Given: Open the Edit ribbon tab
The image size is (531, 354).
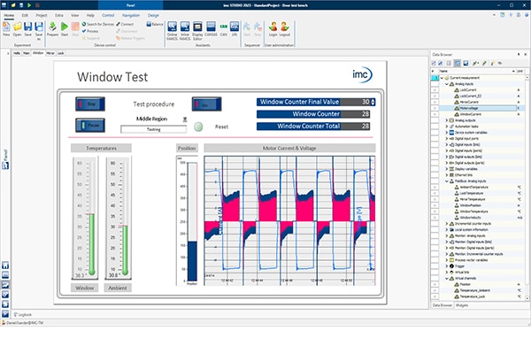Looking at the screenshot, I should click(25, 15).
